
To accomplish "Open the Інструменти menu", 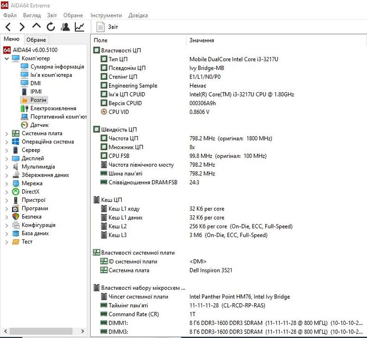I will click(x=106, y=15).
